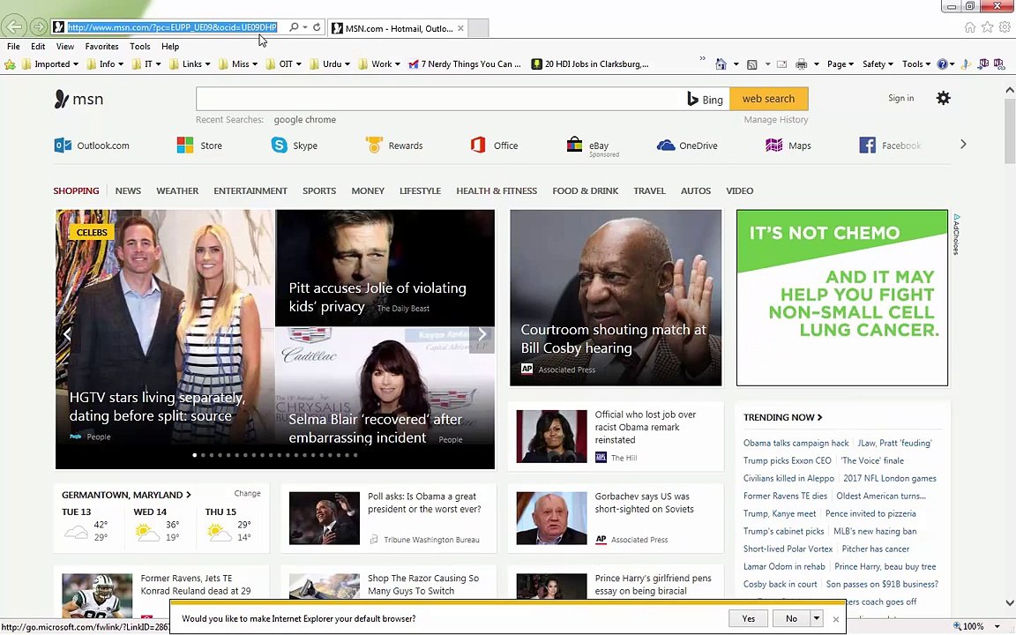Click the Bing search input field
The height and width of the screenshot is (635, 1016).
point(441,99)
